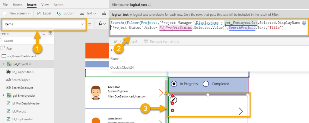Choose Blank from the autocomplete suggestions
The image size is (309, 123).
click(x=114, y=59)
